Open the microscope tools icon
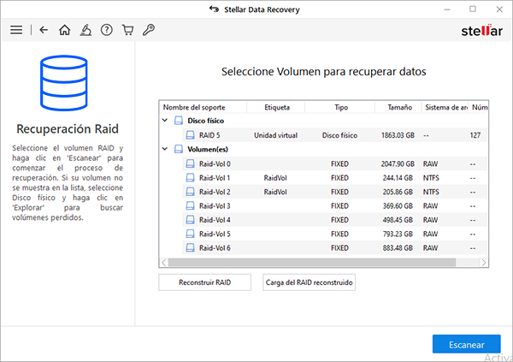 85,30
